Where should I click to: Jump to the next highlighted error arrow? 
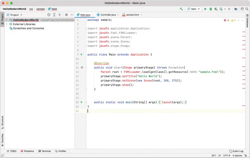pos(243,20)
